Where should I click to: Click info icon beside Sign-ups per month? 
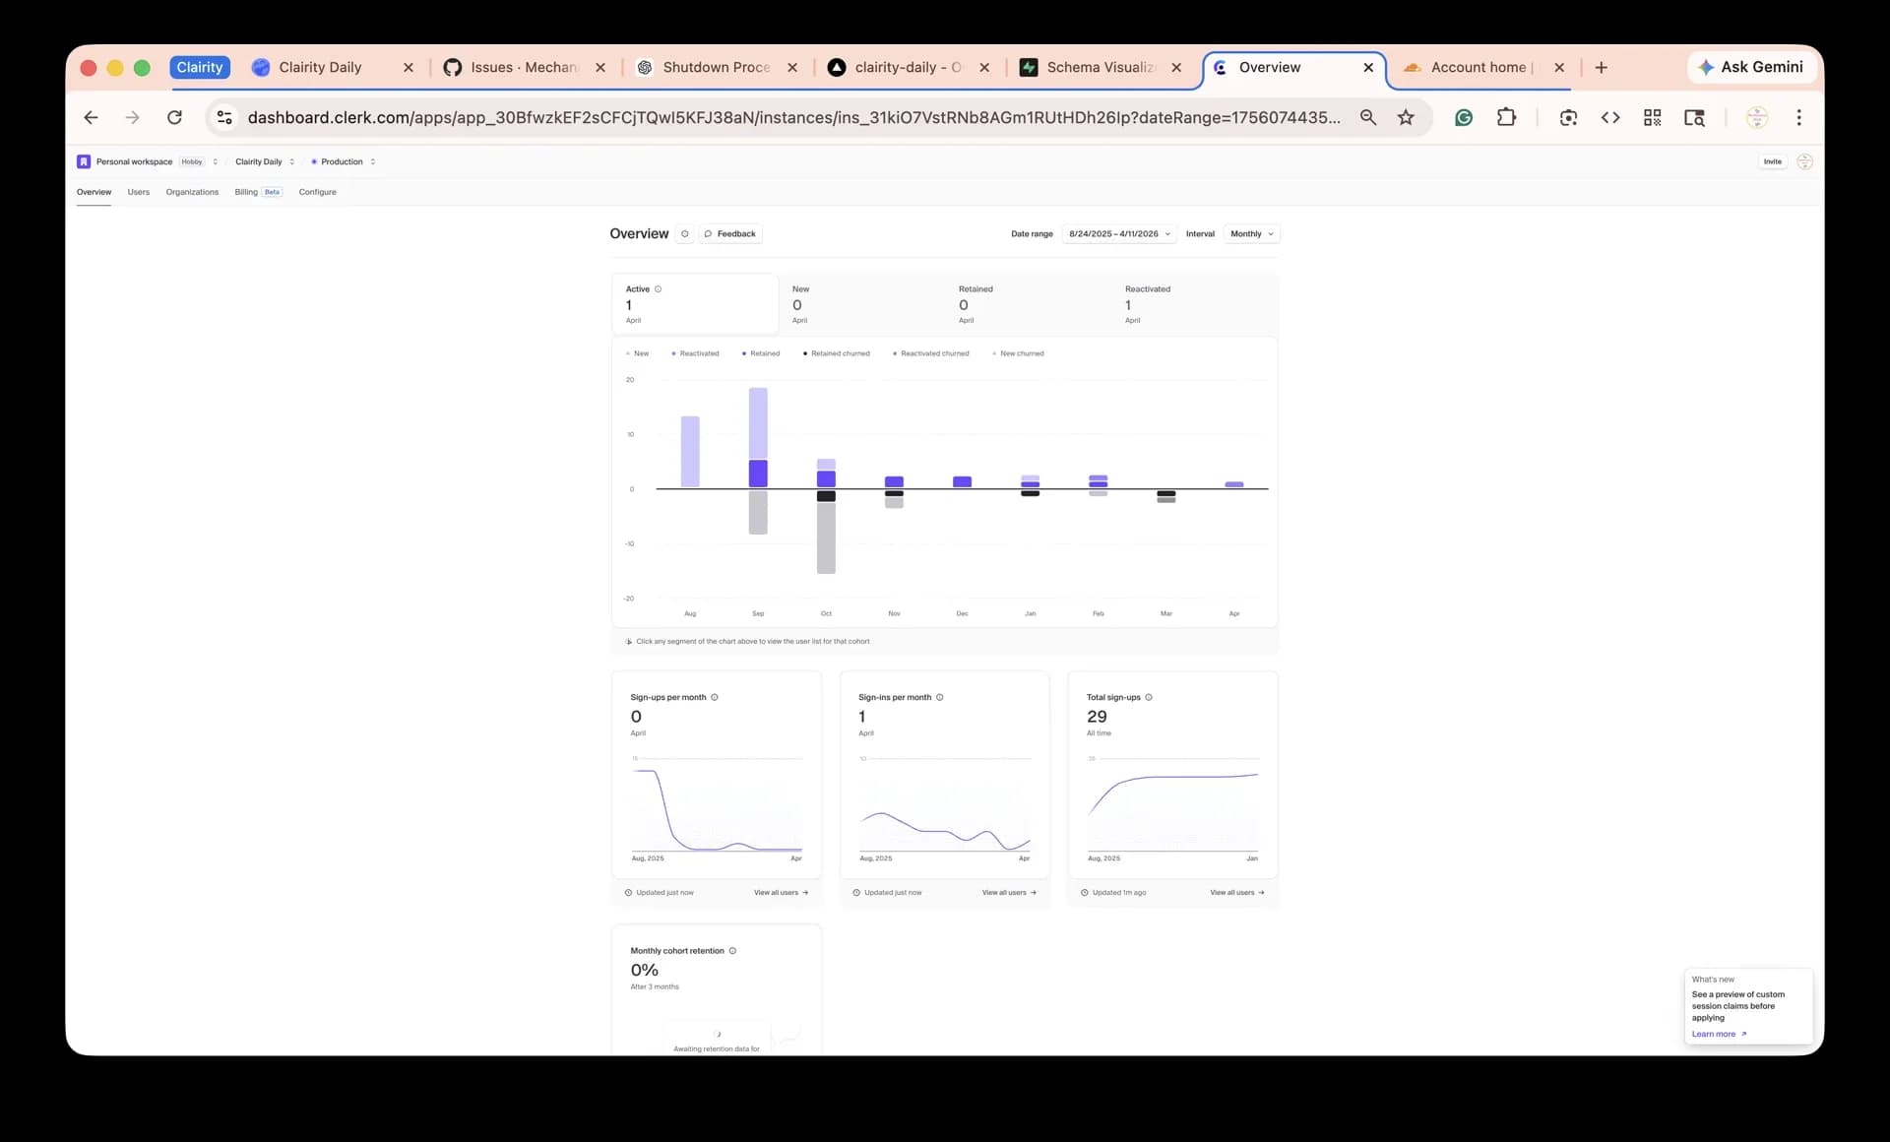pos(715,697)
